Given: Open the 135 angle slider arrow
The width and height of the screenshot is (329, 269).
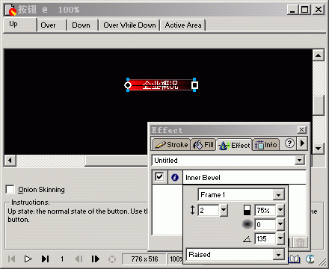Looking at the screenshot, I should click(x=280, y=239).
